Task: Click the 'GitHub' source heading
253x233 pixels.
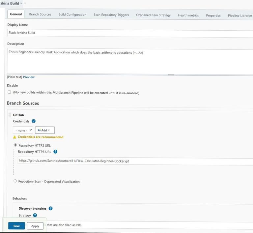Action: tap(18, 115)
